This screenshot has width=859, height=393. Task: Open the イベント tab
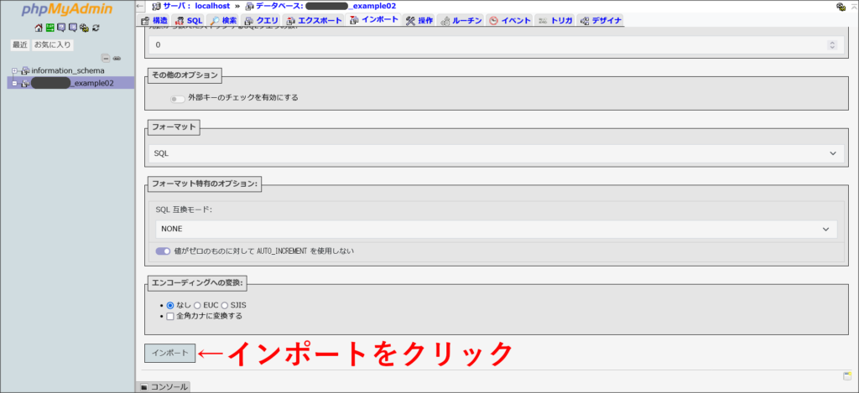click(x=509, y=20)
